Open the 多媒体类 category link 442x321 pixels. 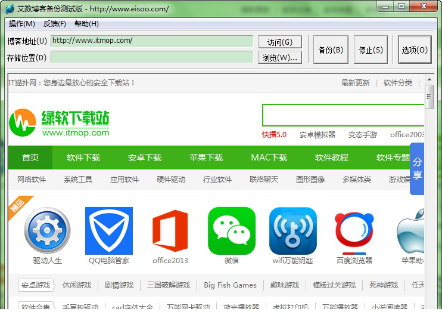(357, 179)
